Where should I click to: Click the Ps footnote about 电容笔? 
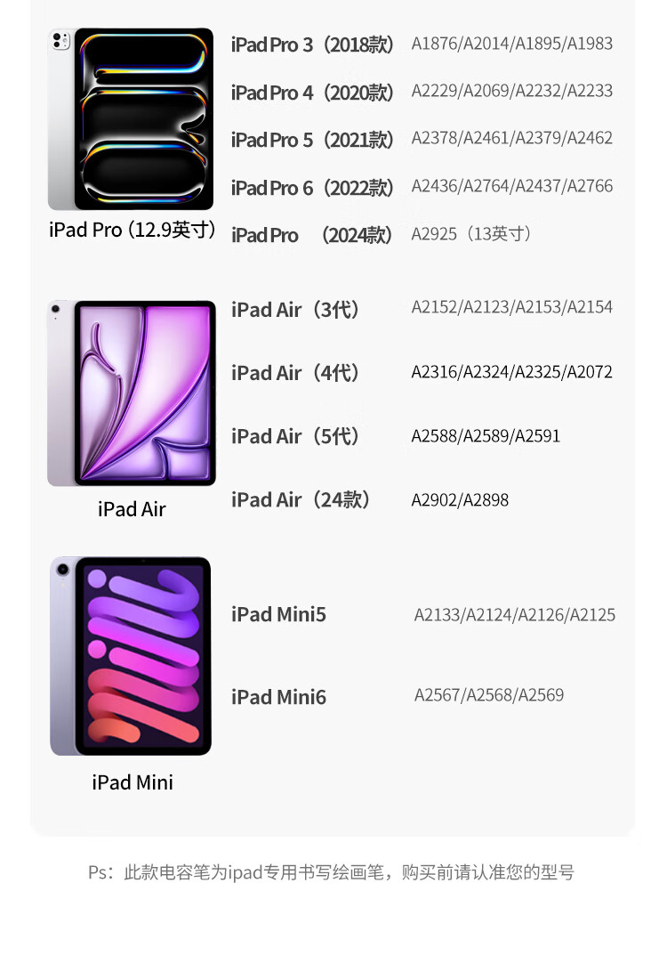pyautogui.click(x=331, y=872)
